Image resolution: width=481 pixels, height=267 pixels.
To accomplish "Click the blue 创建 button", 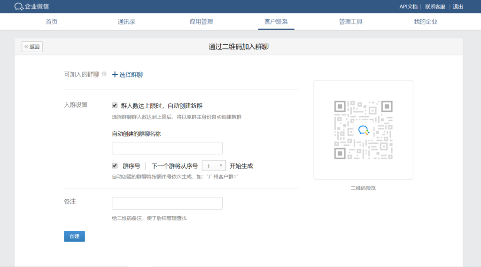I will 74,236.
